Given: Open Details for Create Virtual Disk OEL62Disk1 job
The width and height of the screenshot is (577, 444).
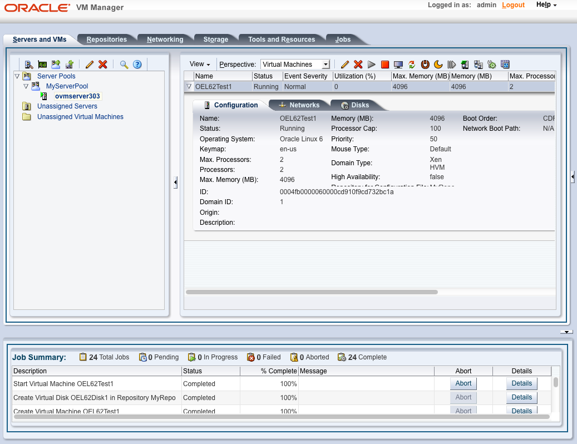Looking at the screenshot, I should point(522,397).
